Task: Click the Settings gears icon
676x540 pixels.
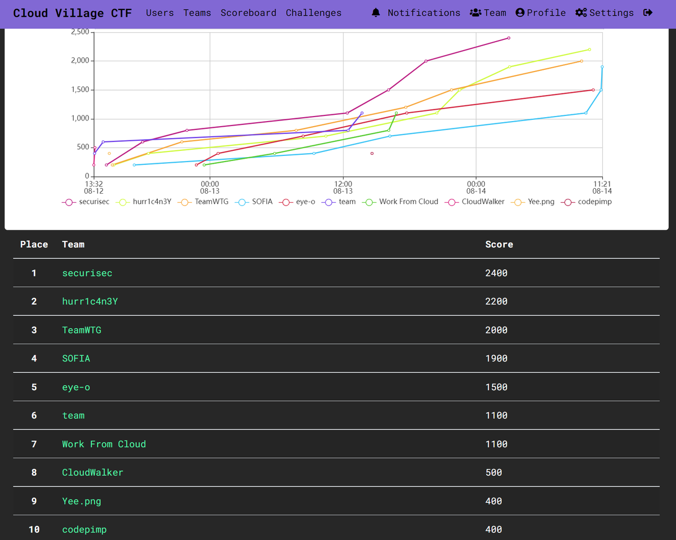Action: point(581,12)
